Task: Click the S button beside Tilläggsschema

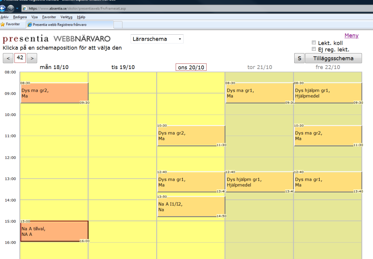Action: pos(299,59)
